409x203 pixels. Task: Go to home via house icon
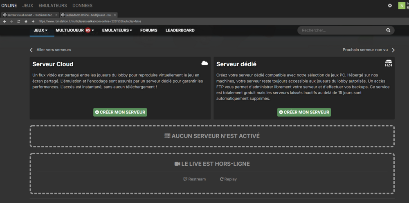coord(26,21)
